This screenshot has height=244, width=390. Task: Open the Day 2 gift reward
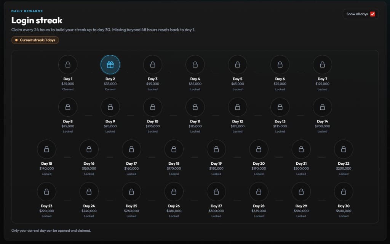click(110, 64)
